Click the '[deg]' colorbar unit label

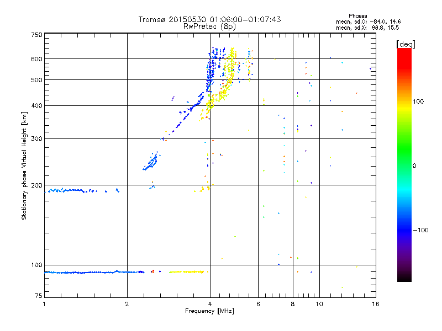[406, 44]
